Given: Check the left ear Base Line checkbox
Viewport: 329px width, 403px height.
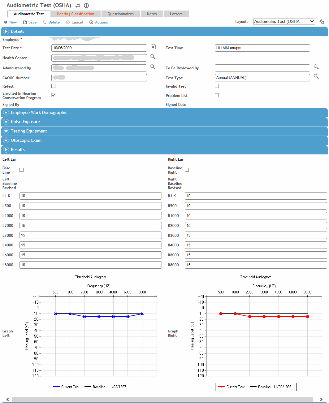Looking at the screenshot, I should point(21,170).
